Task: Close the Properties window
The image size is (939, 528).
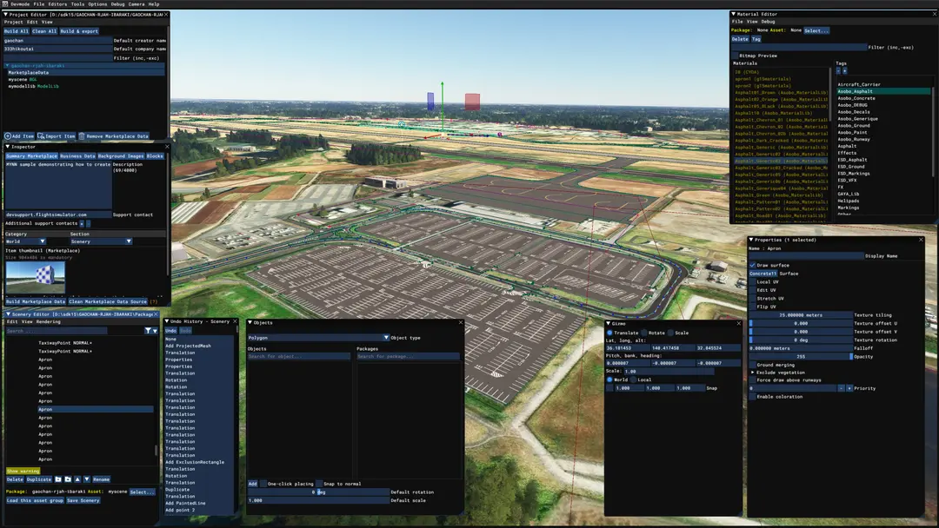Action: (x=921, y=240)
